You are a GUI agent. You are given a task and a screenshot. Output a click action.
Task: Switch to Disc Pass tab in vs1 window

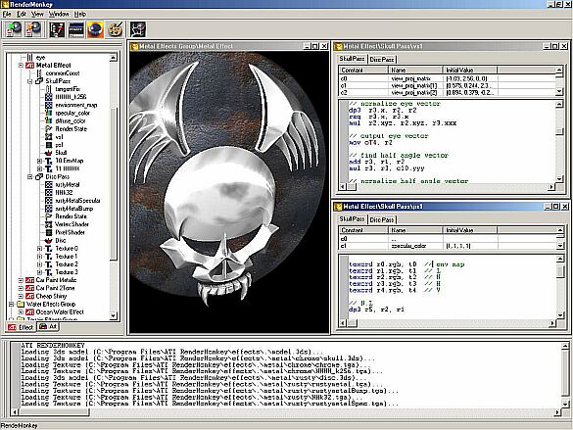[382, 59]
